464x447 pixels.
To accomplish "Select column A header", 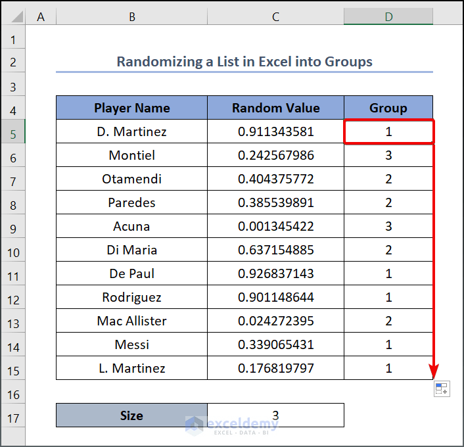I will (41, 16).
